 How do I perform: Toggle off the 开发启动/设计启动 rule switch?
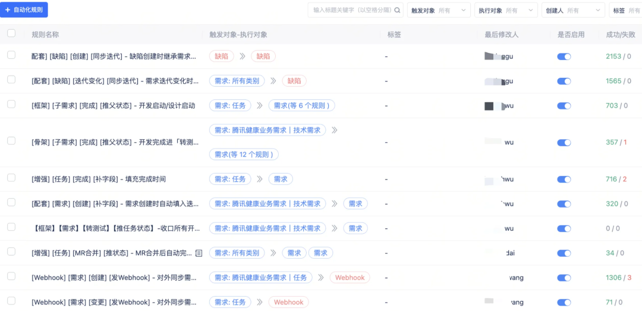click(x=564, y=106)
